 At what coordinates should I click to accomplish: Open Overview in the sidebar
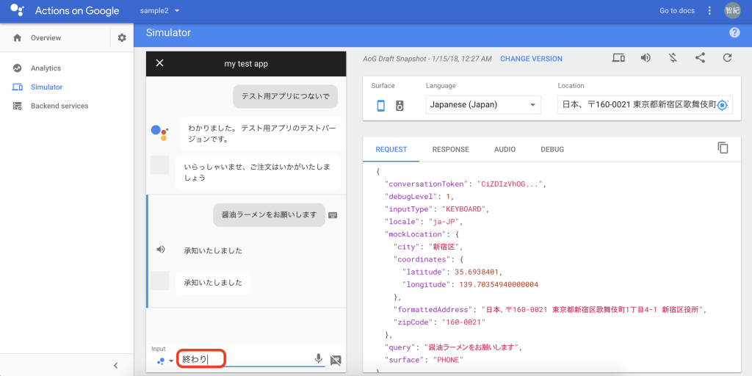(x=46, y=38)
